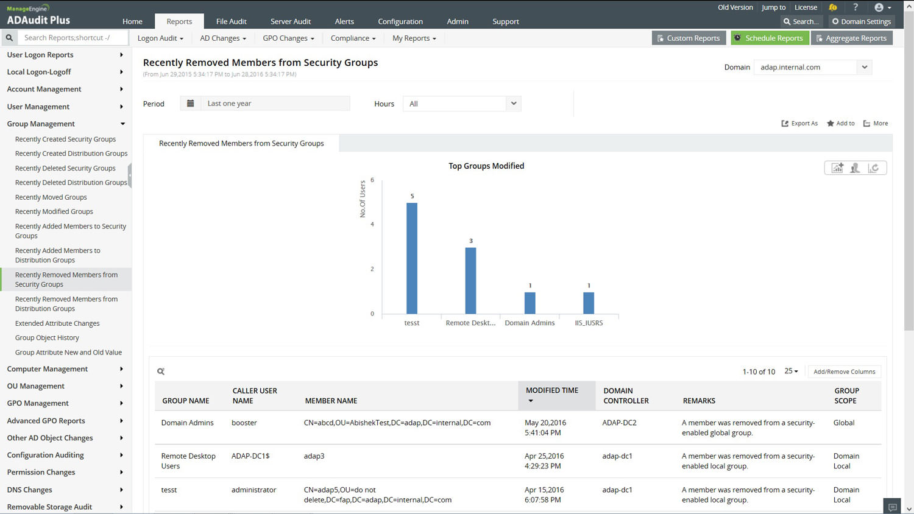This screenshot has height=514, width=914.
Task: Open the rows per page 25 dropdown
Action: click(x=791, y=371)
